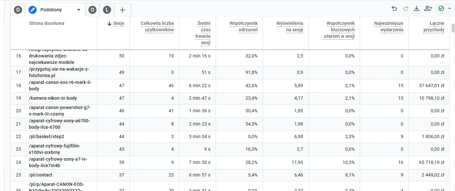Switch to the L tab
455x191 pixels.
107,10
